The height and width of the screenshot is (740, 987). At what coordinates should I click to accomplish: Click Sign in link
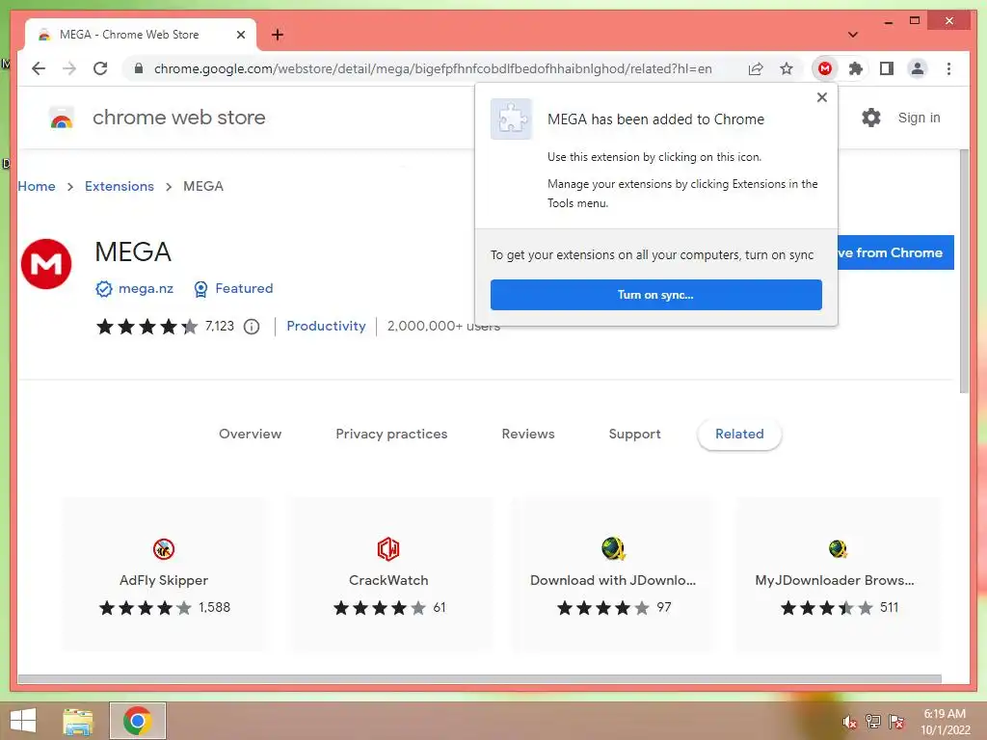919,118
